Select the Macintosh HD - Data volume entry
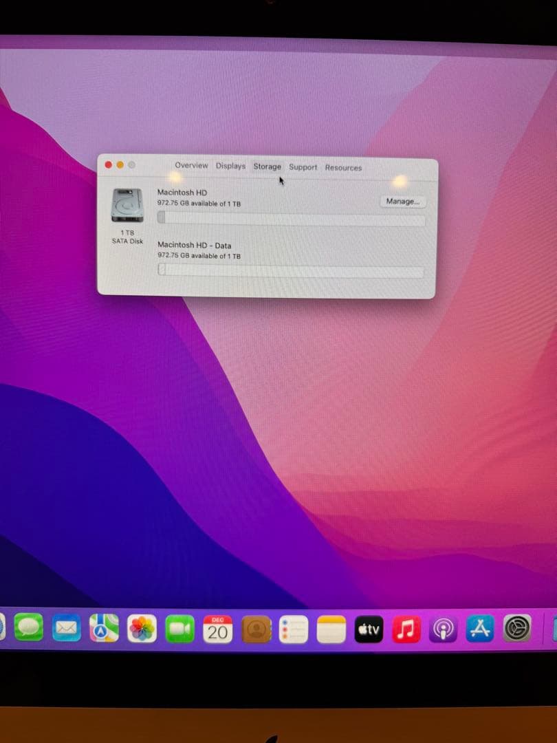The image size is (557, 743). 195,245
